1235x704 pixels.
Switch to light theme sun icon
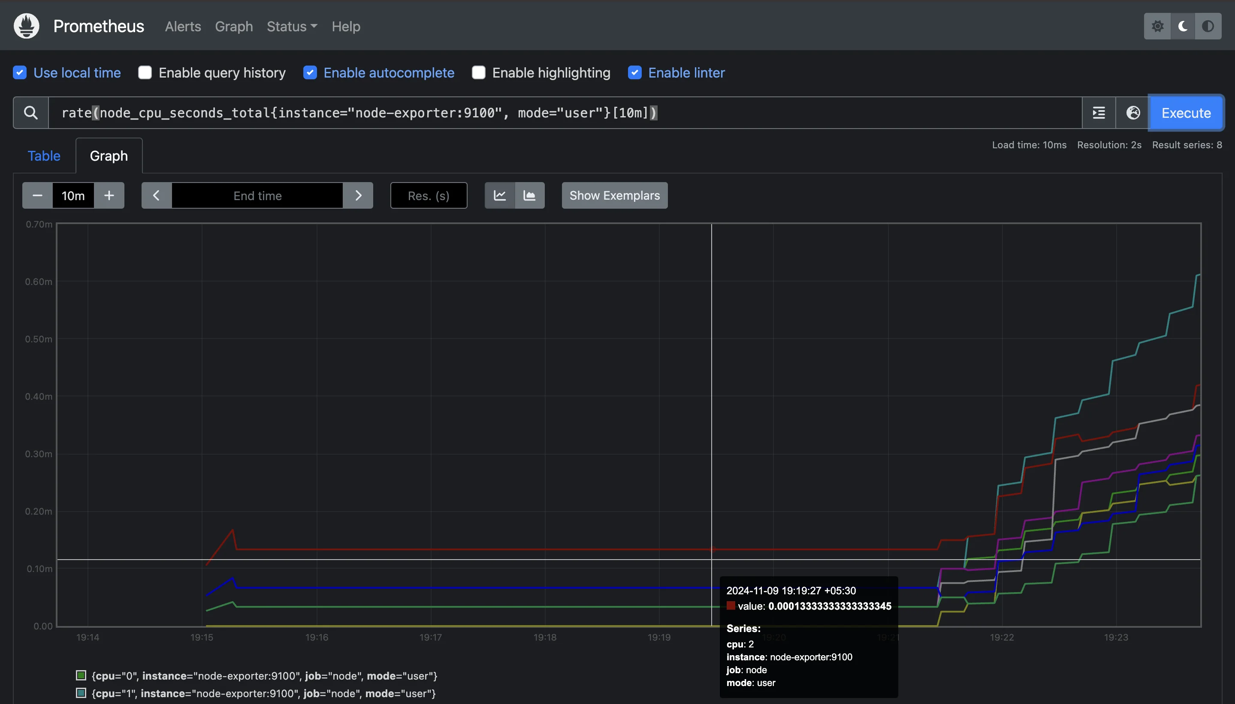1157,26
